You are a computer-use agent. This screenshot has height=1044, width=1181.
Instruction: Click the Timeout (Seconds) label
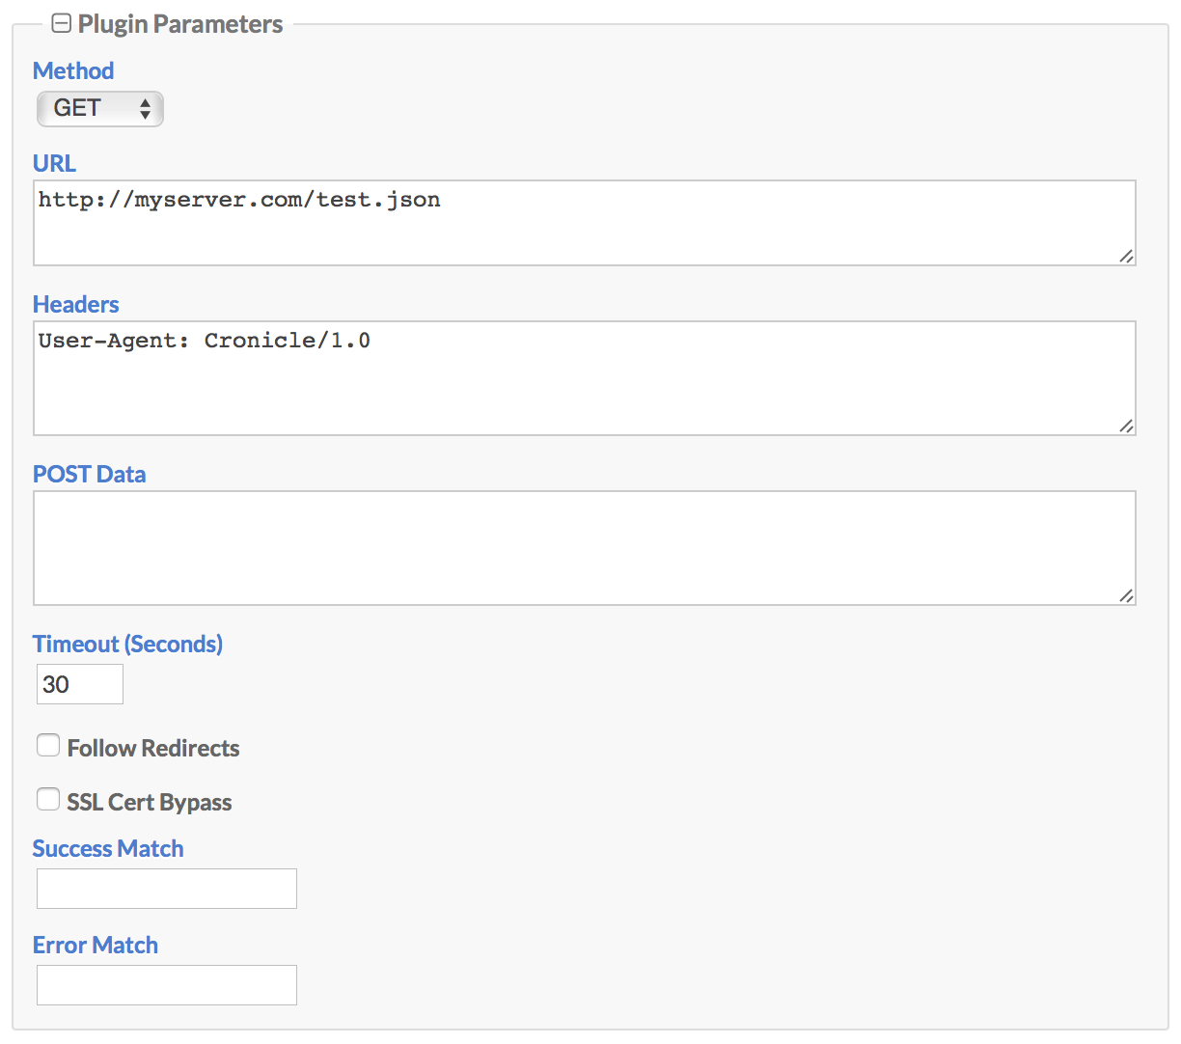[x=127, y=644]
